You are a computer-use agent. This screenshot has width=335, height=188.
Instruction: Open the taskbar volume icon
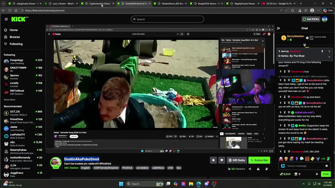(319, 184)
